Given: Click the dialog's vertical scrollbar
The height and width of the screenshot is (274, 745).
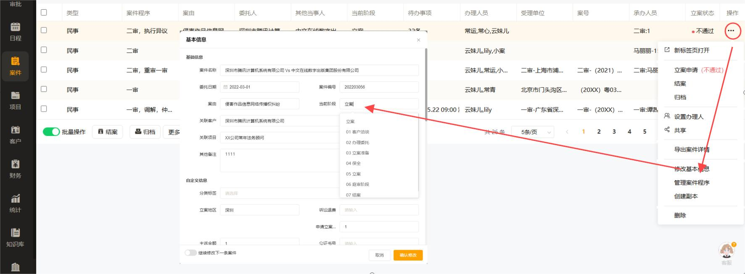Looking at the screenshot, I should [x=426, y=84].
